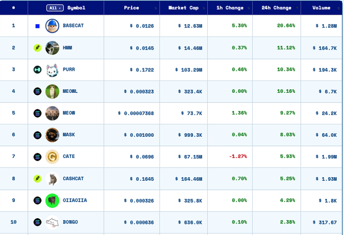Sort by 24h Change column header
This screenshot has height=235, width=344.
tap(277, 8)
